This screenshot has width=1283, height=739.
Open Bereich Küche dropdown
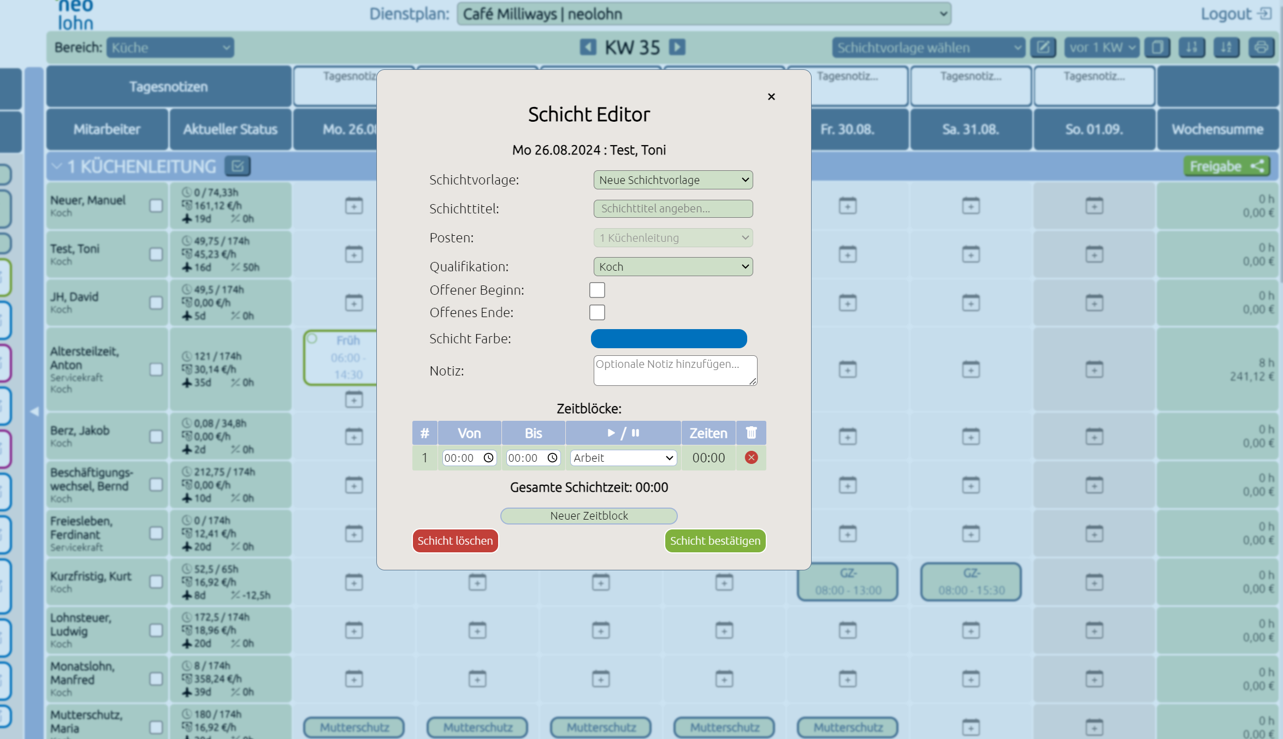[x=170, y=47]
